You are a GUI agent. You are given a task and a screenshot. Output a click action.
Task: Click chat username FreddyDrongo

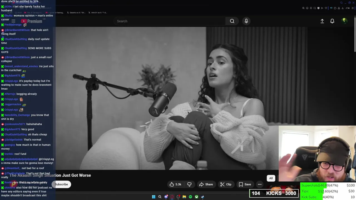(x=13, y=25)
